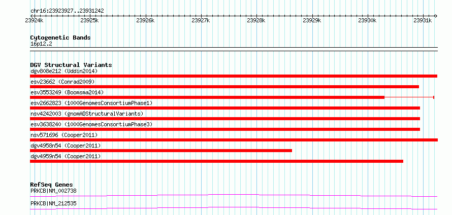Select the esv3638240 1000GenomesConsortiumPhase3 bar
Viewport: 452px width, 215px height.
pyautogui.click(x=225, y=129)
